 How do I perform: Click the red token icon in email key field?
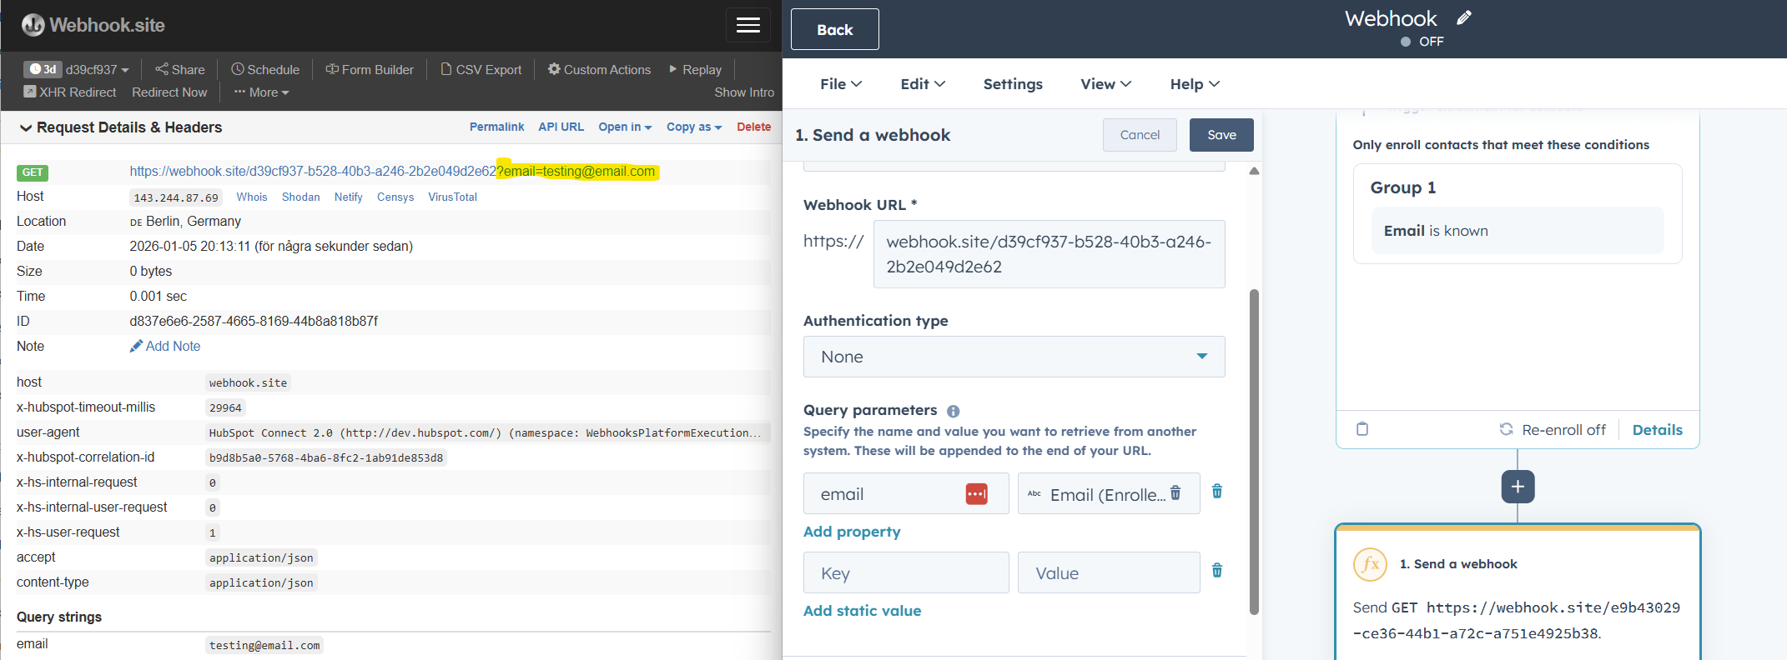pyautogui.click(x=976, y=494)
